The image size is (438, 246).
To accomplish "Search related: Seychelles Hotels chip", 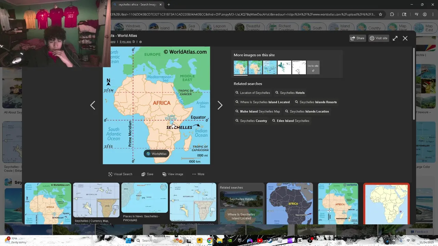I will tap(290, 93).
